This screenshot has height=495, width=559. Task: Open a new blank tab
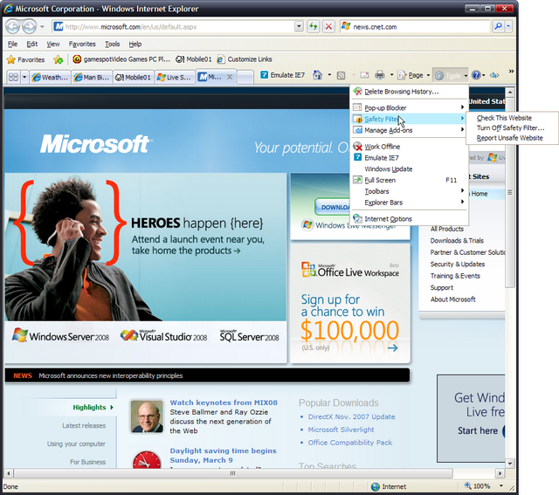245,78
